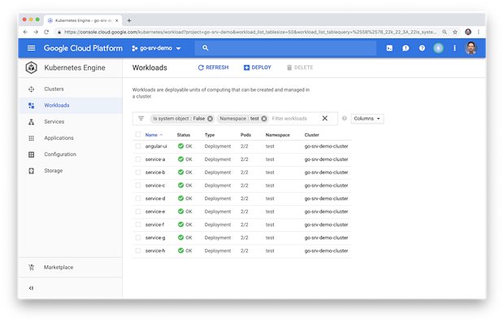
Task: Open the Columns dropdown
Action: click(x=367, y=119)
